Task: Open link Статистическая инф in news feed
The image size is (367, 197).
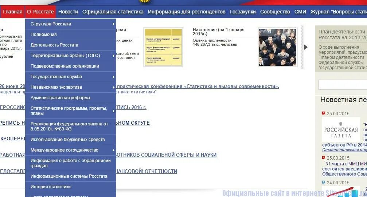Action: 344,150
